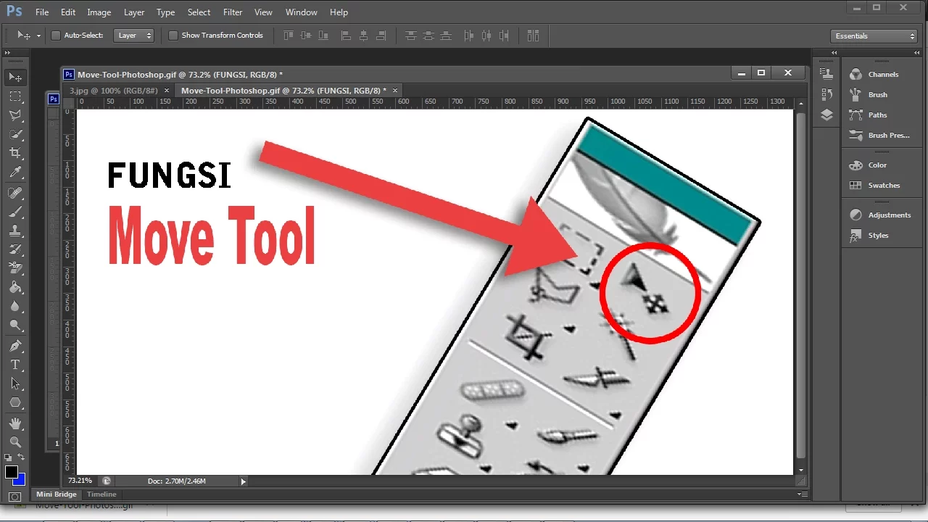The height and width of the screenshot is (522, 928).
Task: Switch to the Mini Bridge tab
Action: tap(57, 494)
